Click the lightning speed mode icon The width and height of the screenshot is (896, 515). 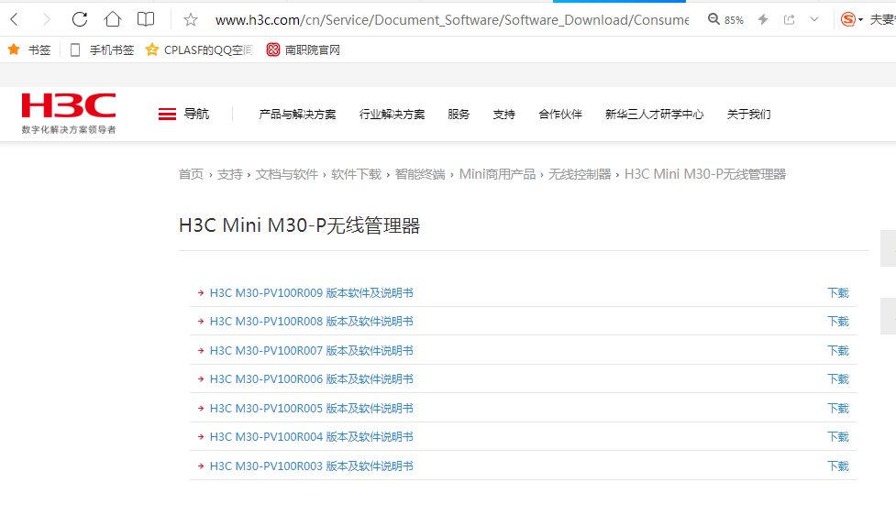point(763,20)
